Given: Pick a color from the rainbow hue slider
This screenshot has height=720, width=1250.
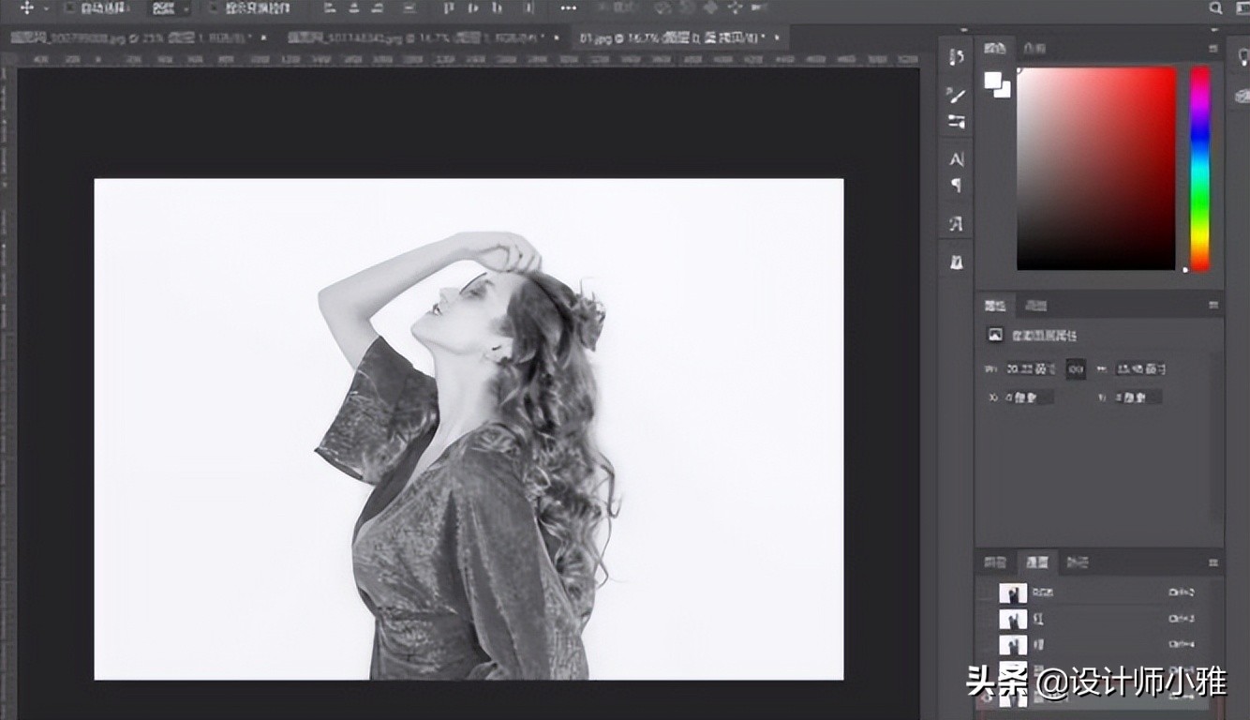Looking at the screenshot, I should 1200,169.
